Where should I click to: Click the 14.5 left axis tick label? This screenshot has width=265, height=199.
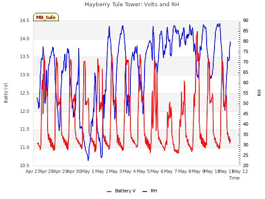[x=25, y=20]
